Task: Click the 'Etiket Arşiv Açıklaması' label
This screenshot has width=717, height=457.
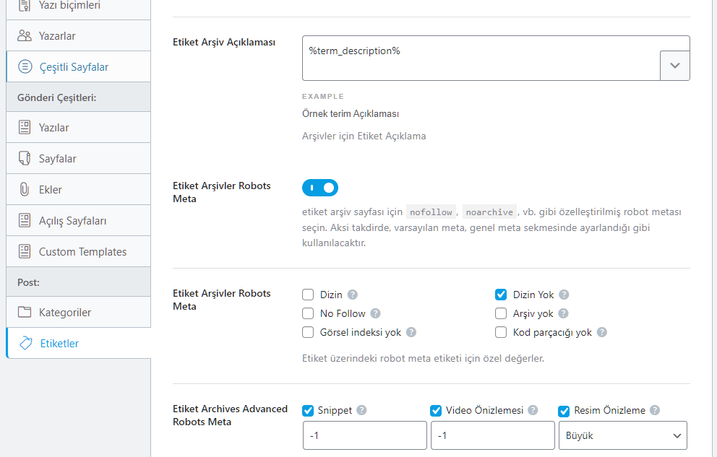Action: coord(224,42)
